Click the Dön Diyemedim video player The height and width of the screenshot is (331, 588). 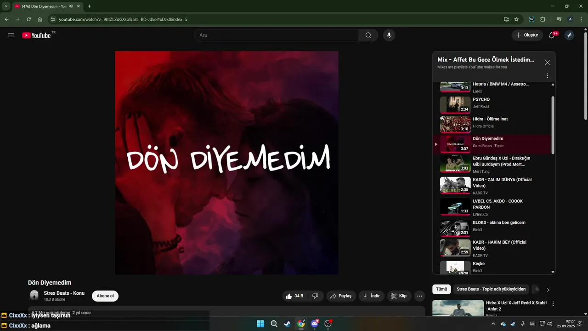click(x=226, y=163)
